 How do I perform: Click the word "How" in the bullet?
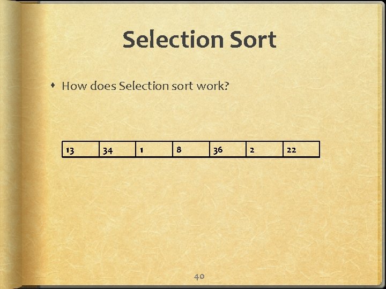(x=73, y=86)
